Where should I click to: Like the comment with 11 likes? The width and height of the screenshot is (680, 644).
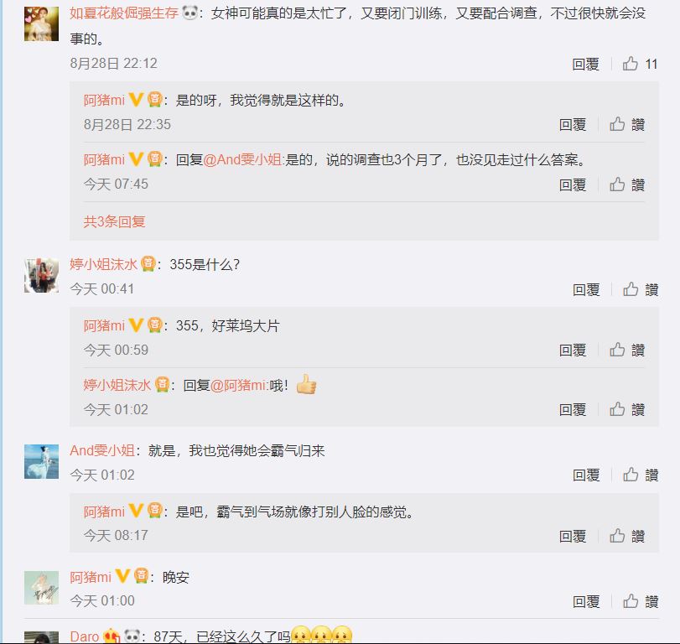pyautogui.click(x=640, y=65)
